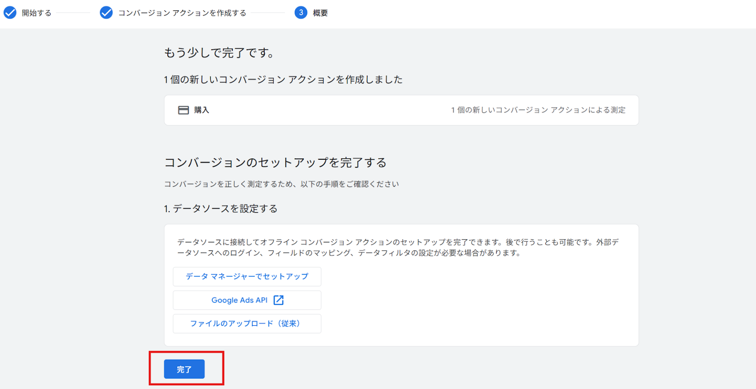Choose データ マネージャーでセットアップ
The height and width of the screenshot is (389, 756).
pos(247,277)
